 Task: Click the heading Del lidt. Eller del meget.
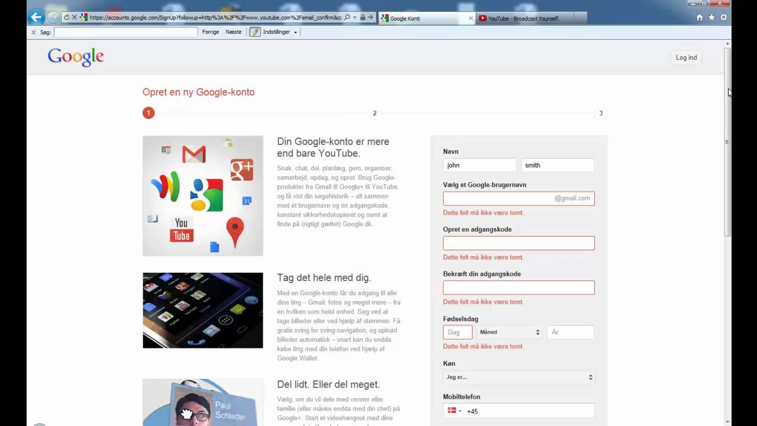click(328, 385)
